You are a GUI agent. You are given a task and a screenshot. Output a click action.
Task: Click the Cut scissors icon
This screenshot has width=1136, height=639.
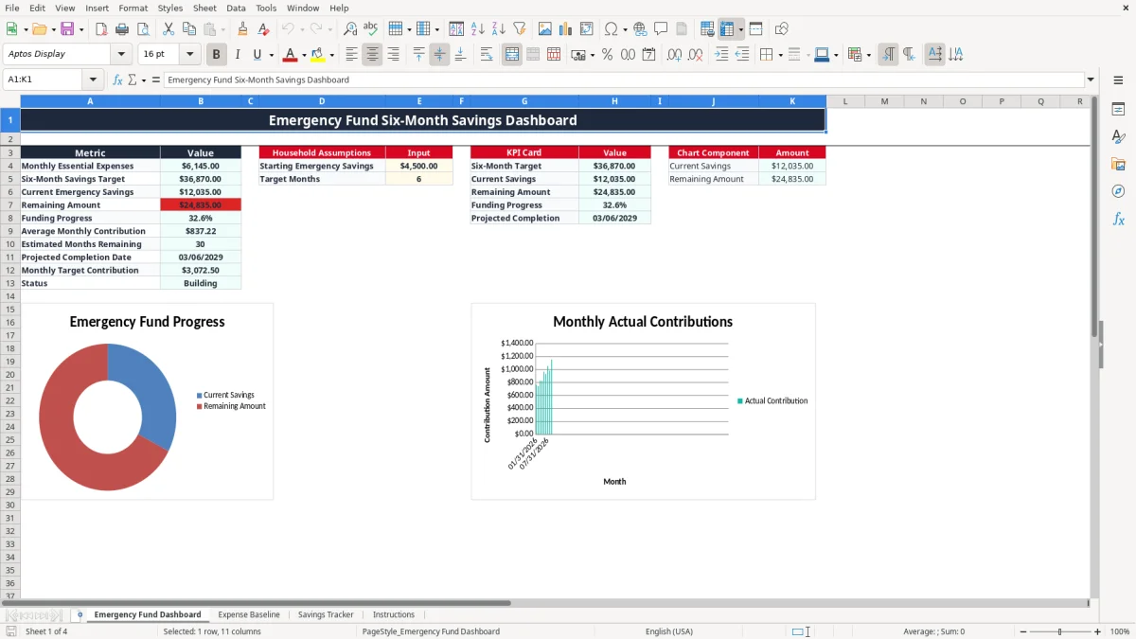[169, 29]
